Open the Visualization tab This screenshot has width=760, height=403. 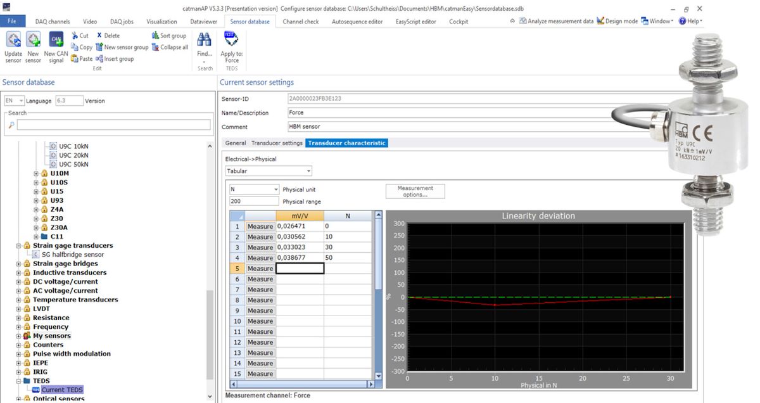pyautogui.click(x=161, y=22)
